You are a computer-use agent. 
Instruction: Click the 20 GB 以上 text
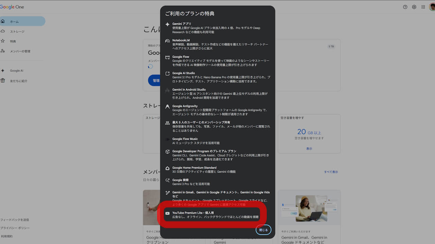[x=309, y=132]
